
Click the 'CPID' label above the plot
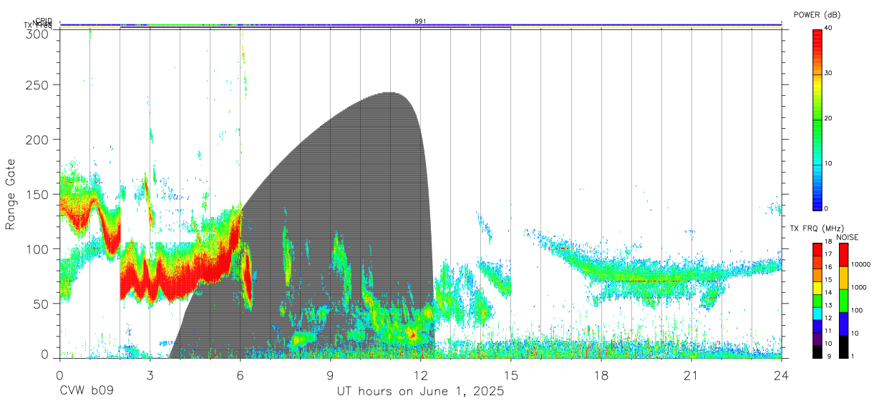[x=44, y=21]
